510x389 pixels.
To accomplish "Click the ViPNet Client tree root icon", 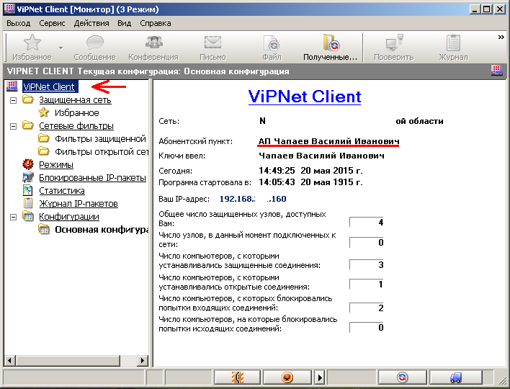I will (x=12, y=86).
